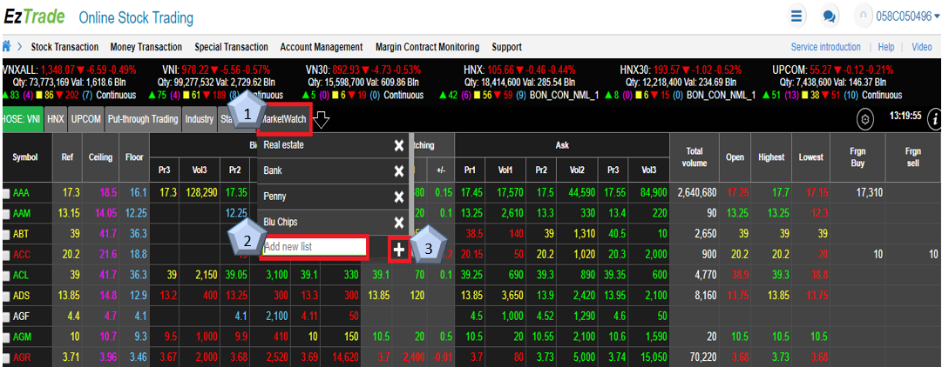Check the box for ACL symbol
This screenshot has height=367, width=942.
(x=6, y=275)
